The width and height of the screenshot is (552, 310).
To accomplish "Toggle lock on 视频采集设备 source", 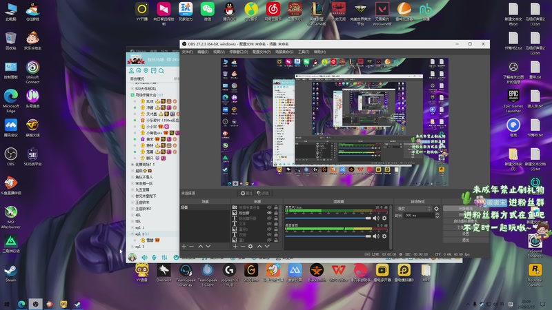I will click(276, 207).
